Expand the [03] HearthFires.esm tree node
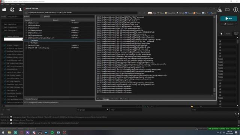 click(26, 33)
